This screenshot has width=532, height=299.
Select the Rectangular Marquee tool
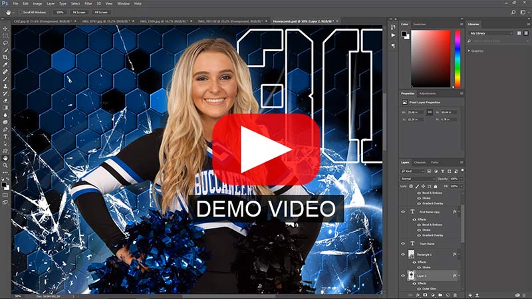[x=5, y=35]
